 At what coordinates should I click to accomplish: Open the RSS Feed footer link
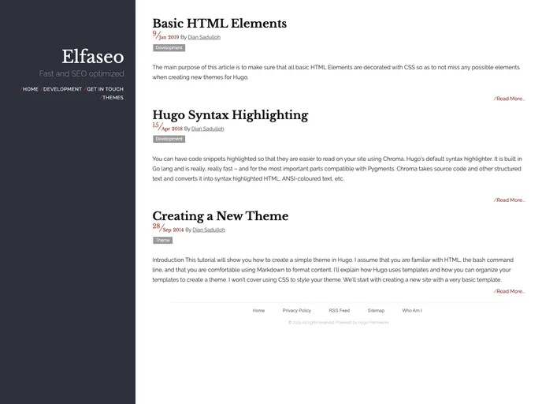click(x=339, y=310)
